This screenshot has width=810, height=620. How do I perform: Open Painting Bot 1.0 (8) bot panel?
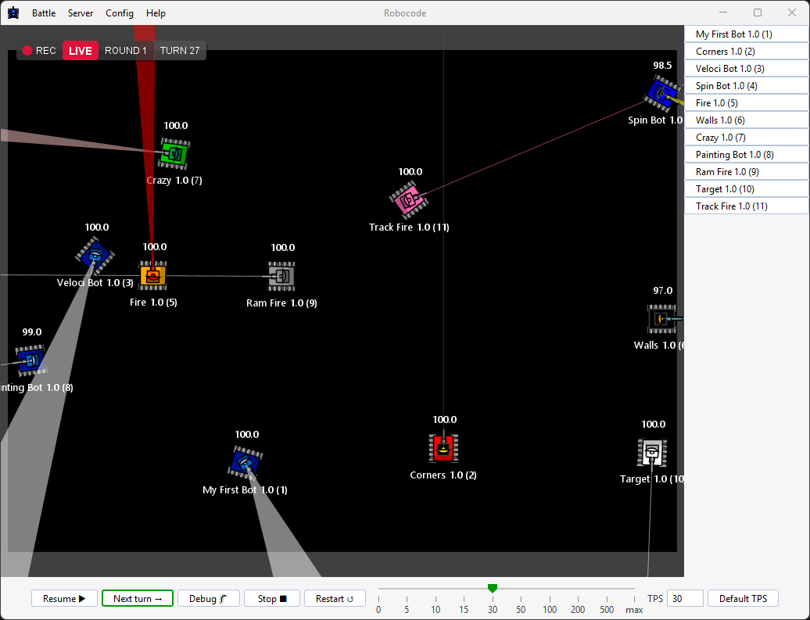[747, 155]
